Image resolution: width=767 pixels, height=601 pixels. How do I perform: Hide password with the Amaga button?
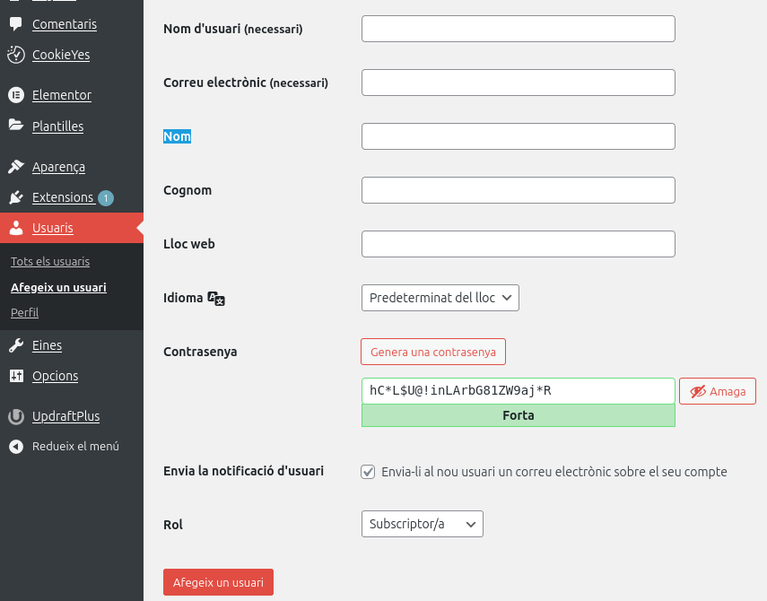(718, 391)
